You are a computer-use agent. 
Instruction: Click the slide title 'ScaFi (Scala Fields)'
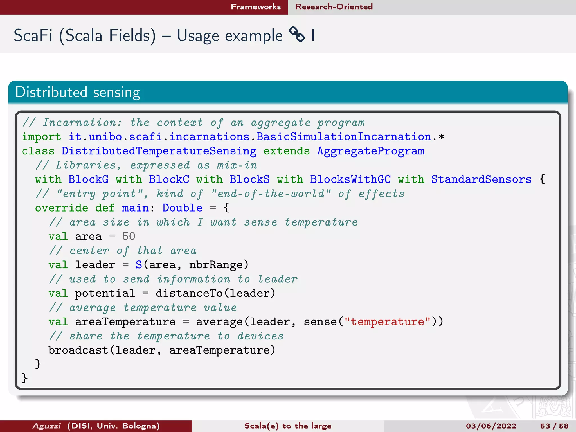85,36
